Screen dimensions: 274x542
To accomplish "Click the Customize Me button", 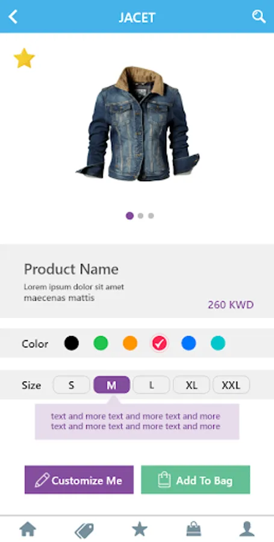I will point(79,480).
